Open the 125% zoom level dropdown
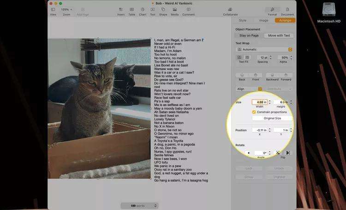Image resolution: width=346 pixels, height=210 pixels. (67, 9)
